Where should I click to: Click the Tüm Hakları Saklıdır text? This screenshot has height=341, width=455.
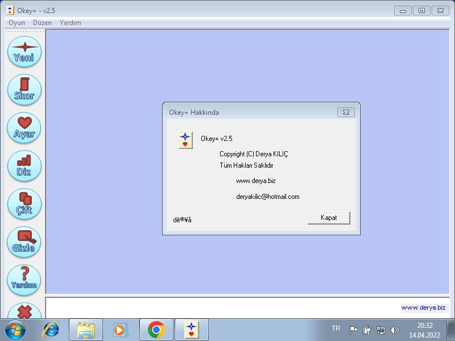(246, 165)
